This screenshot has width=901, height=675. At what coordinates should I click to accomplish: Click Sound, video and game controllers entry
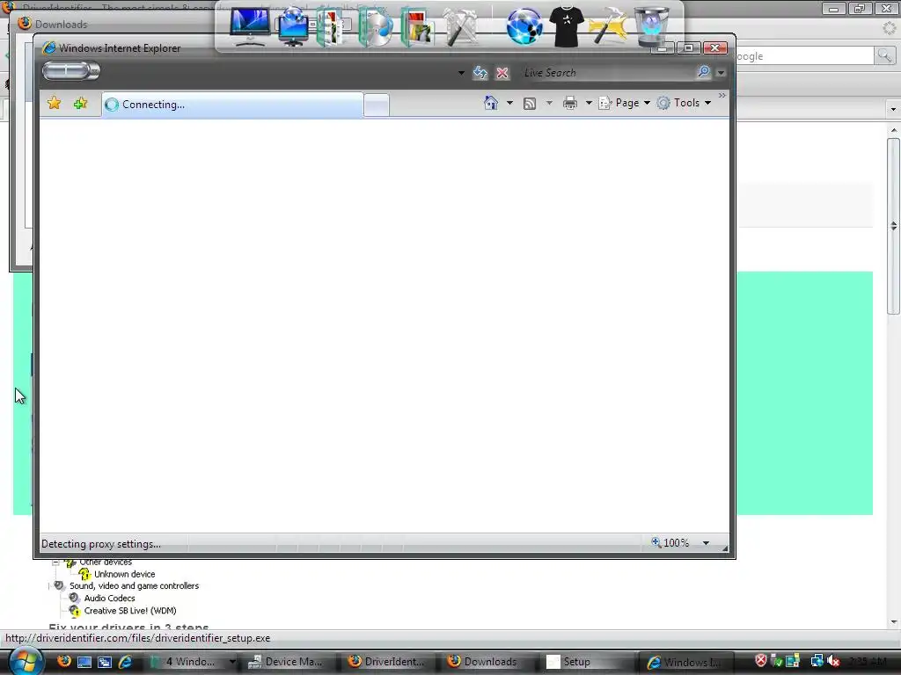[x=134, y=586]
